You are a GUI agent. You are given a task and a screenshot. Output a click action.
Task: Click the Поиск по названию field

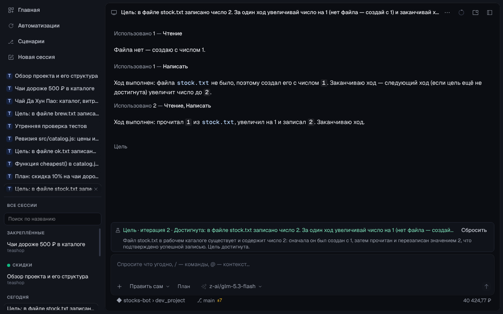[53, 219]
